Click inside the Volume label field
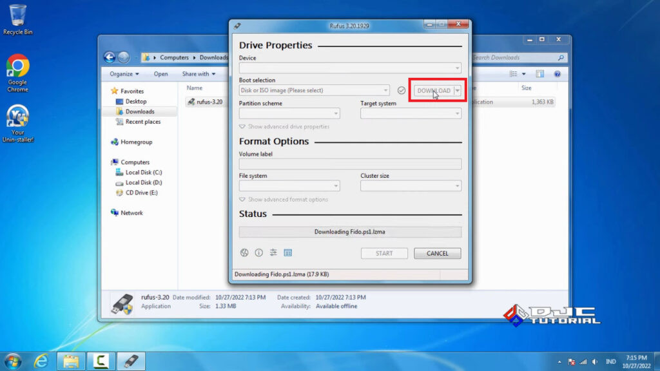Screen dimensions: 660x371 (x=350, y=164)
